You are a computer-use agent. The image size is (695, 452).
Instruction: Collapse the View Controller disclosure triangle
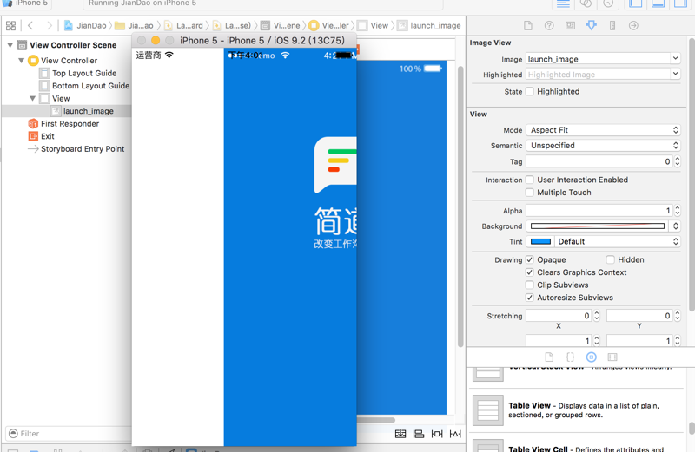[x=21, y=60]
